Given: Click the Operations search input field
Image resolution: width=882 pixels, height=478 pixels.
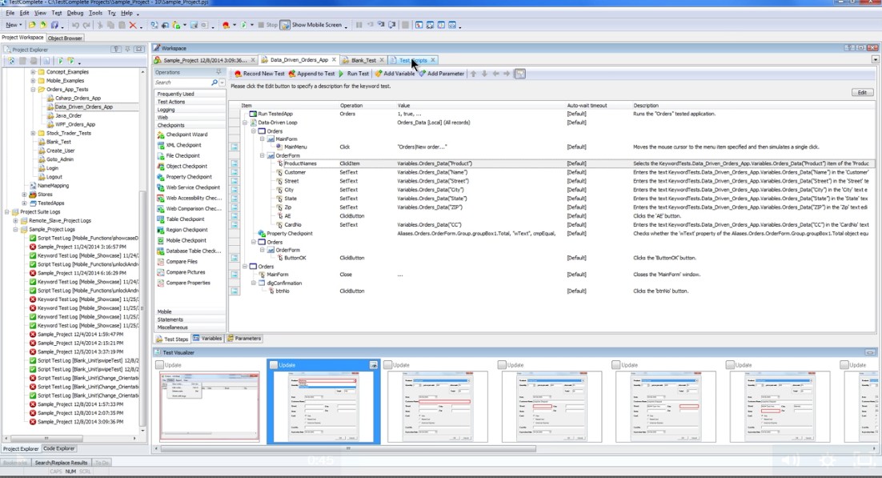Looking at the screenshot, I should pos(182,82).
